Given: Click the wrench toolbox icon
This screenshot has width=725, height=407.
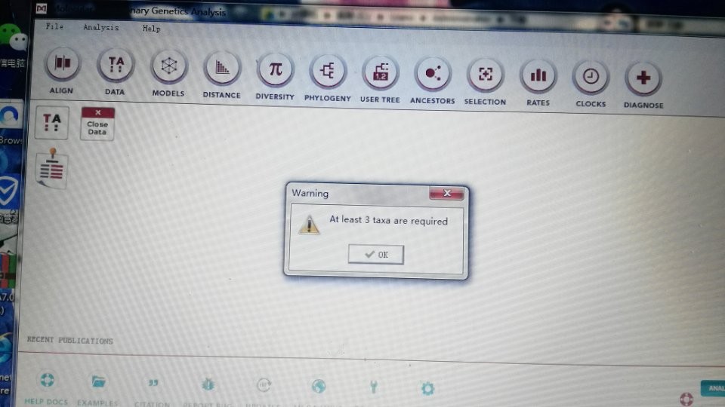Looking at the screenshot, I should pos(374,387).
